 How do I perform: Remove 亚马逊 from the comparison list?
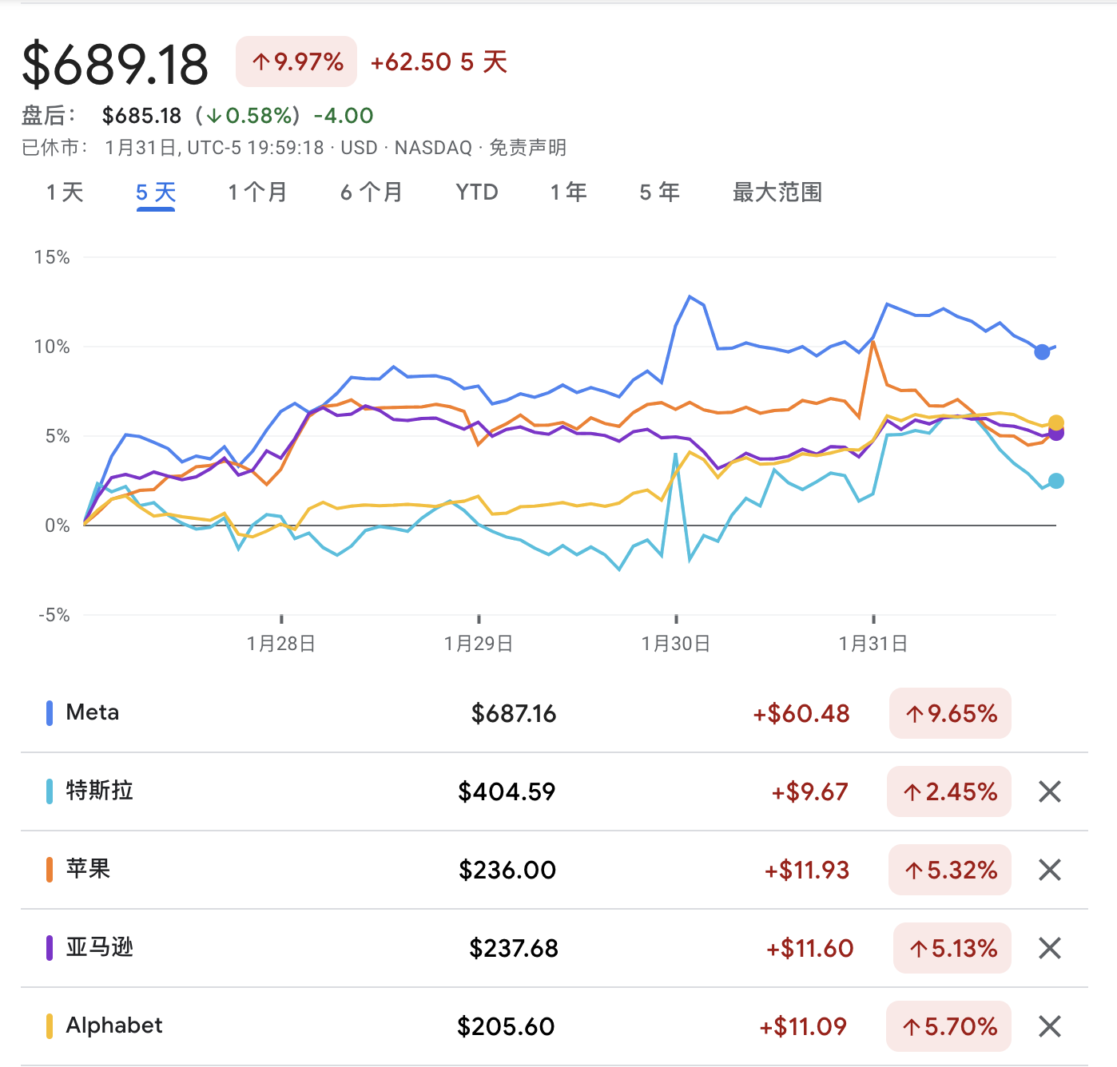click(x=1051, y=948)
